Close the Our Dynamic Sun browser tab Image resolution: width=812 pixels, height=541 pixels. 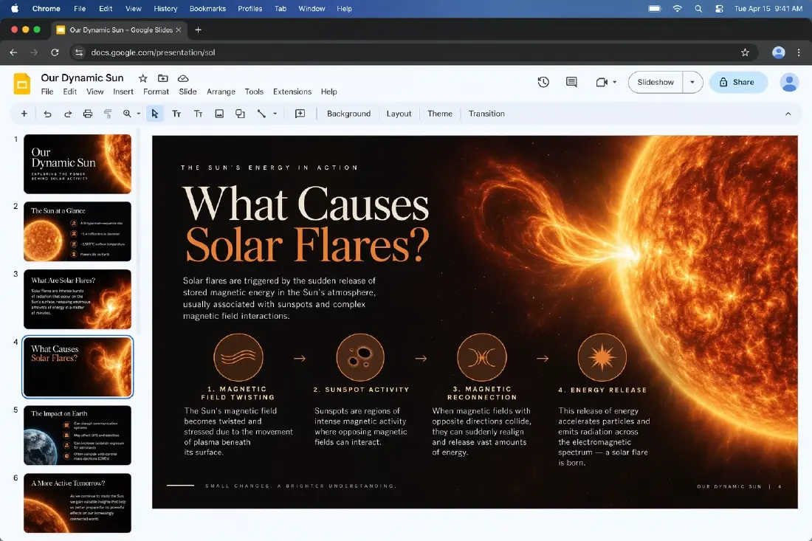(x=179, y=30)
